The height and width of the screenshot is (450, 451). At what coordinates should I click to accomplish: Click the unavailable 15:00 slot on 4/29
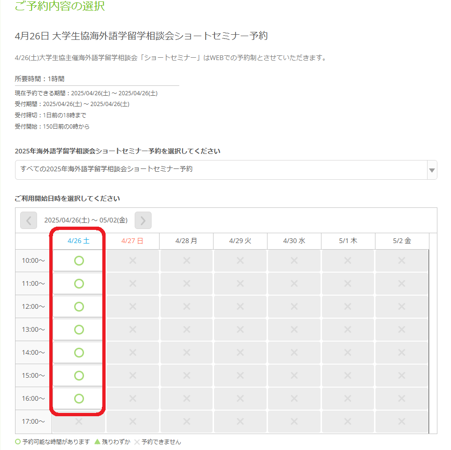tap(240, 375)
